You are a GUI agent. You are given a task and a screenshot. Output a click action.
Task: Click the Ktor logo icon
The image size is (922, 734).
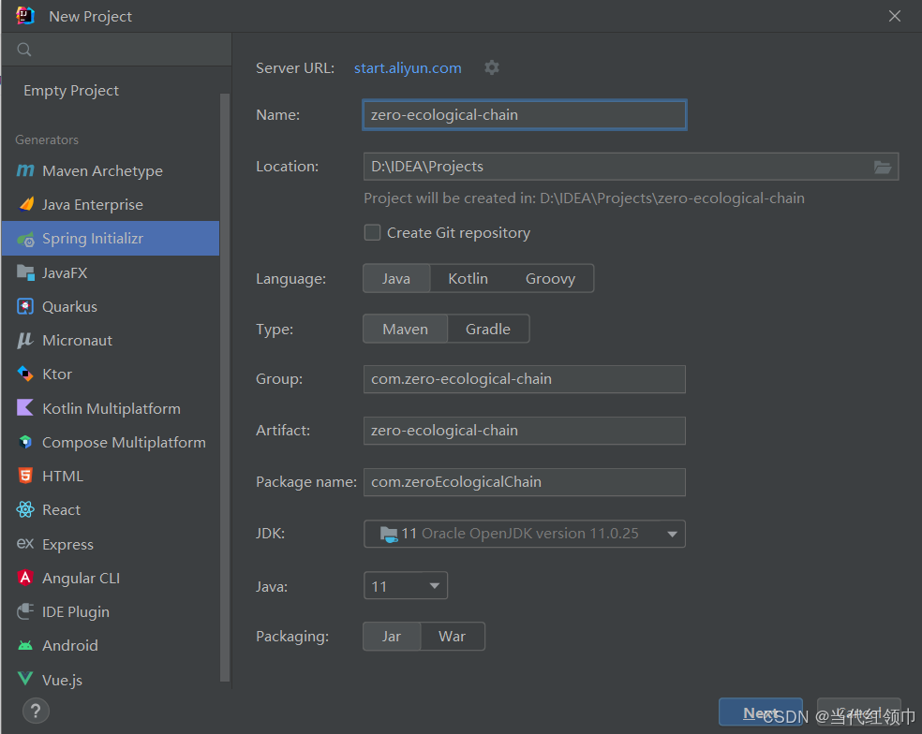tap(25, 374)
